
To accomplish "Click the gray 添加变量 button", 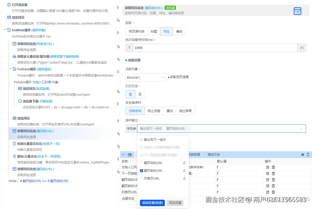I will point(175,203).
